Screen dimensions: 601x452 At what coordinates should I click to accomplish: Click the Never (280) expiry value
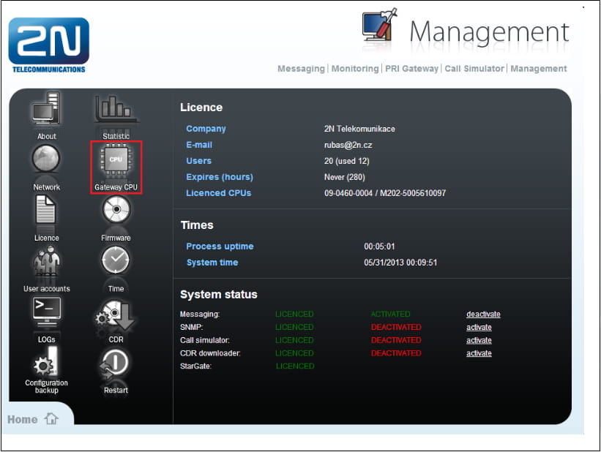[x=345, y=177]
